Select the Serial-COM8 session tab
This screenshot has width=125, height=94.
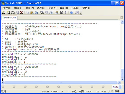9,18
